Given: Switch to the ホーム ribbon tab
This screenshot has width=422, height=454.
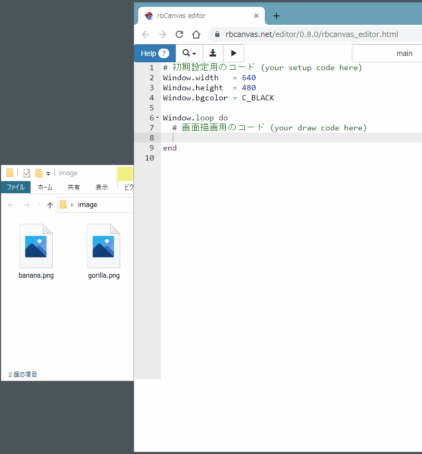Looking at the screenshot, I should click(45, 187).
